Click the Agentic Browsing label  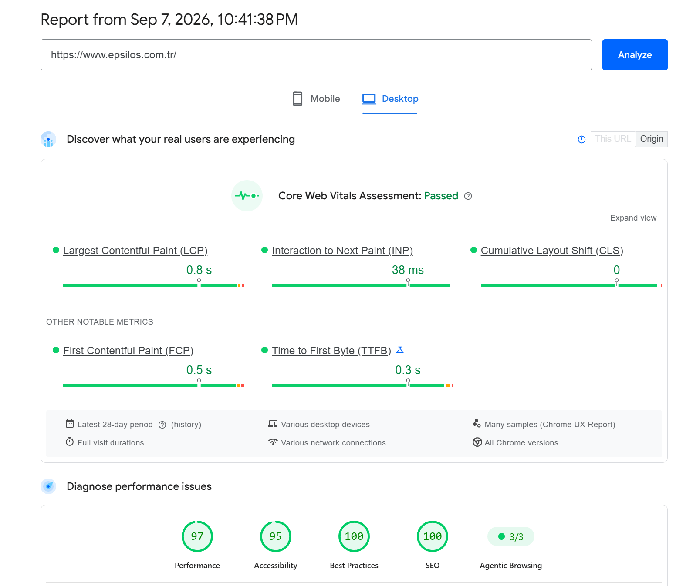click(511, 566)
